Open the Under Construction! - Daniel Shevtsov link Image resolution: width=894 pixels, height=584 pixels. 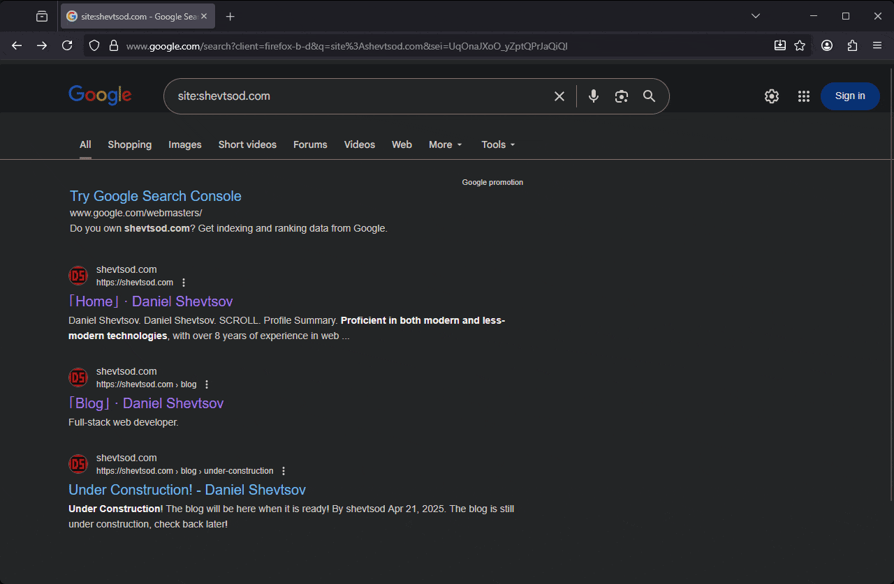pos(187,490)
